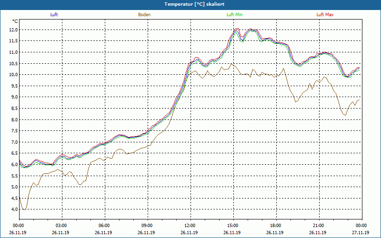381x238 pixels.
Task: Click the y-axis value '8,0'
Action: click(x=14, y=120)
